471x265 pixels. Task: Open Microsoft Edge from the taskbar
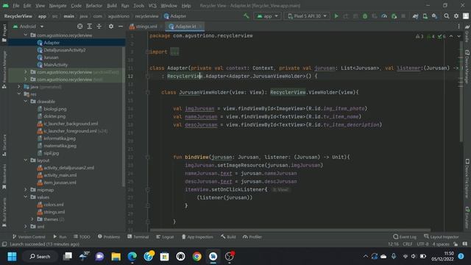click(132, 256)
